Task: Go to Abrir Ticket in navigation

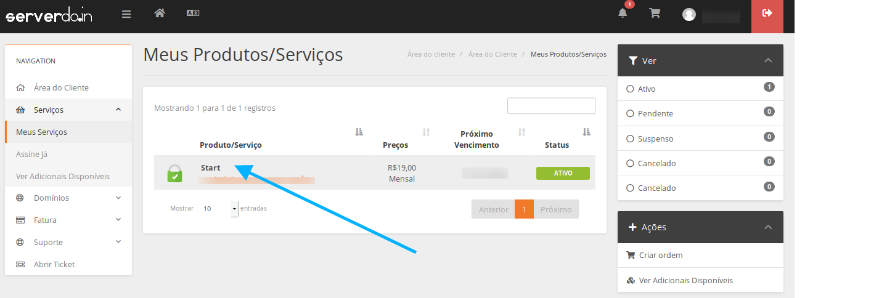Action: (54, 264)
